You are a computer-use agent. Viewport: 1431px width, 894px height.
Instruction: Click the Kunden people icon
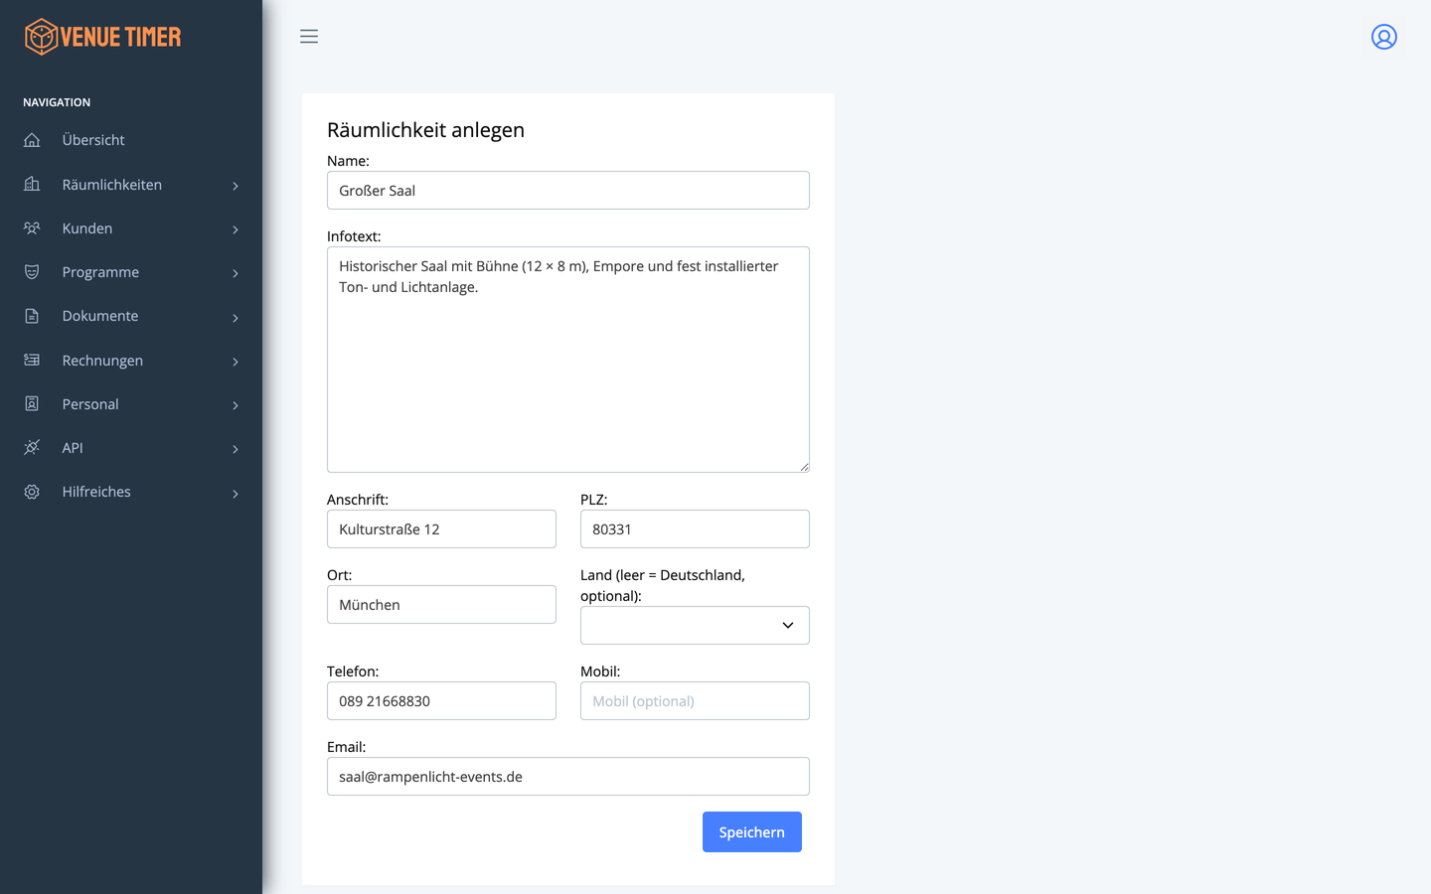coord(32,228)
